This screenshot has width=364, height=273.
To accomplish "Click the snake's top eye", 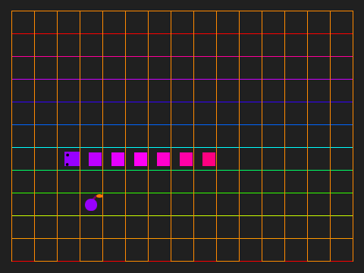I will [67, 155].
